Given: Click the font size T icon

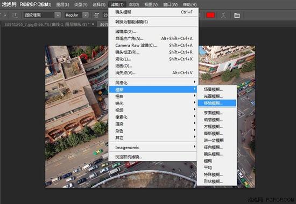Looking at the screenshot, I should pos(96,15).
